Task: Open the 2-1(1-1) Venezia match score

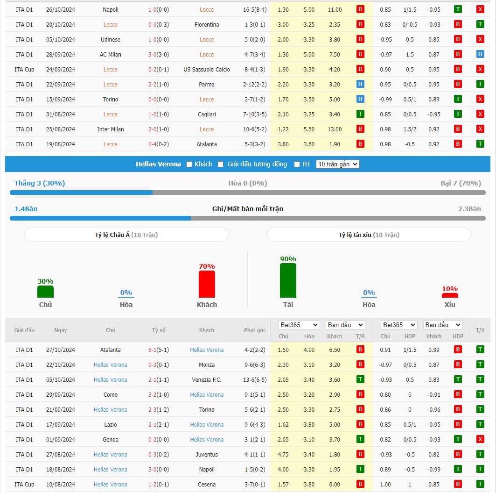Action: (x=159, y=380)
